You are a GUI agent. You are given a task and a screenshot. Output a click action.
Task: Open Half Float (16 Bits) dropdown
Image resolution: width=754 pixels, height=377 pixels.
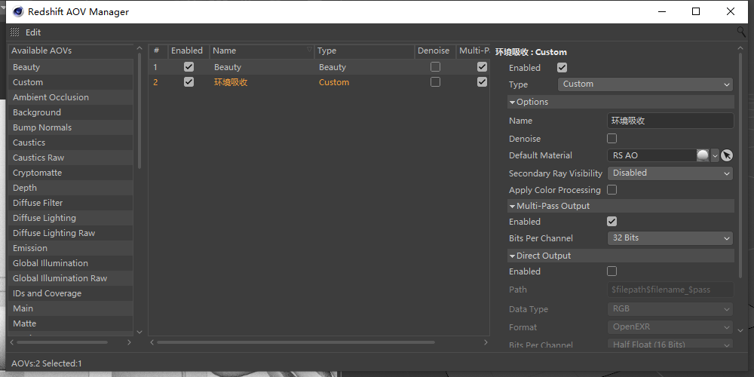pos(670,345)
